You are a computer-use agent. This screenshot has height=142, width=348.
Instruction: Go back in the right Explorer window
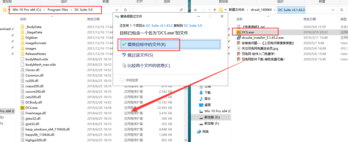pyautogui.click(x=196, y=10)
